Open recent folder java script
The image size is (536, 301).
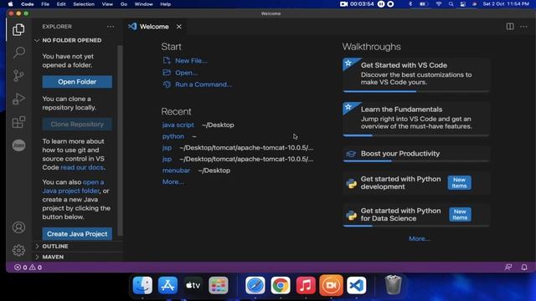178,125
